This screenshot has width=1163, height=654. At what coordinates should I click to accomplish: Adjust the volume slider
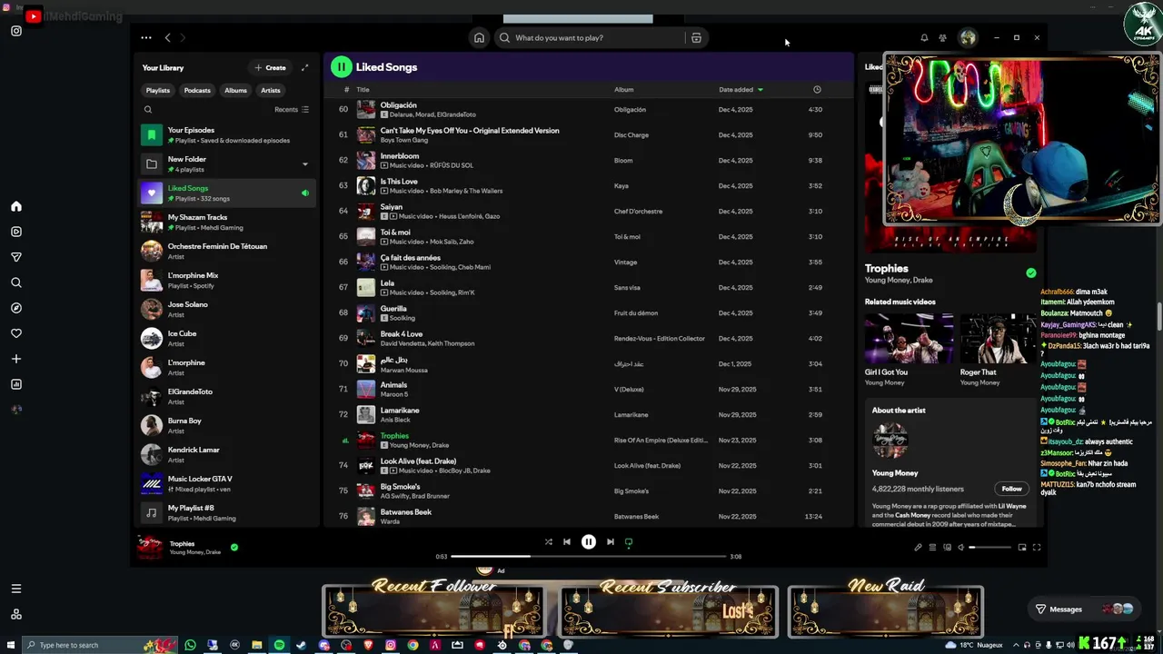pos(989,548)
